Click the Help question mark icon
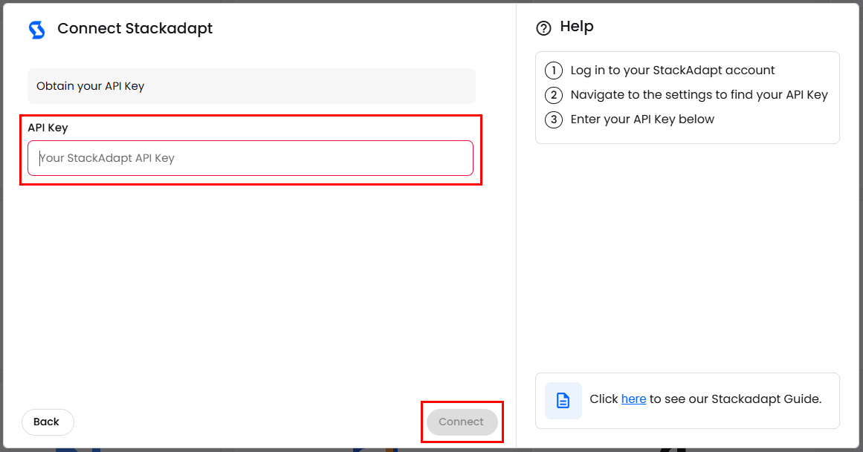 tap(543, 28)
